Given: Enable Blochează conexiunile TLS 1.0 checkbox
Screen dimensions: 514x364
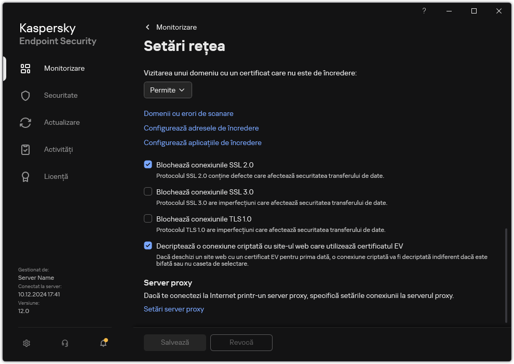Looking at the screenshot, I should 148,219.
